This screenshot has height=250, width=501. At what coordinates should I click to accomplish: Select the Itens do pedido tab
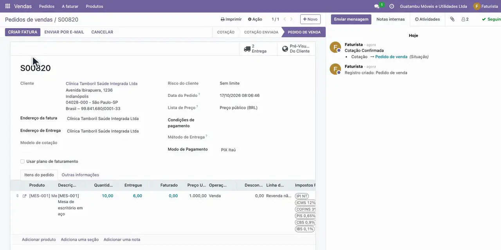(x=39, y=175)
